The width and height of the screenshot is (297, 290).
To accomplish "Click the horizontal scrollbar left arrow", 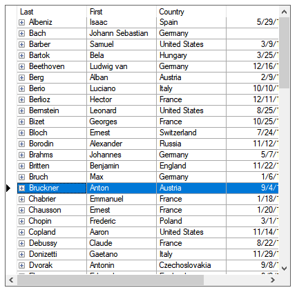I will tap(11, 280).
